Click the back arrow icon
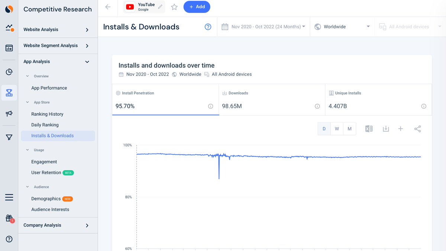The width and height of the screenshot is (446, 251). (x=108, y=7)
